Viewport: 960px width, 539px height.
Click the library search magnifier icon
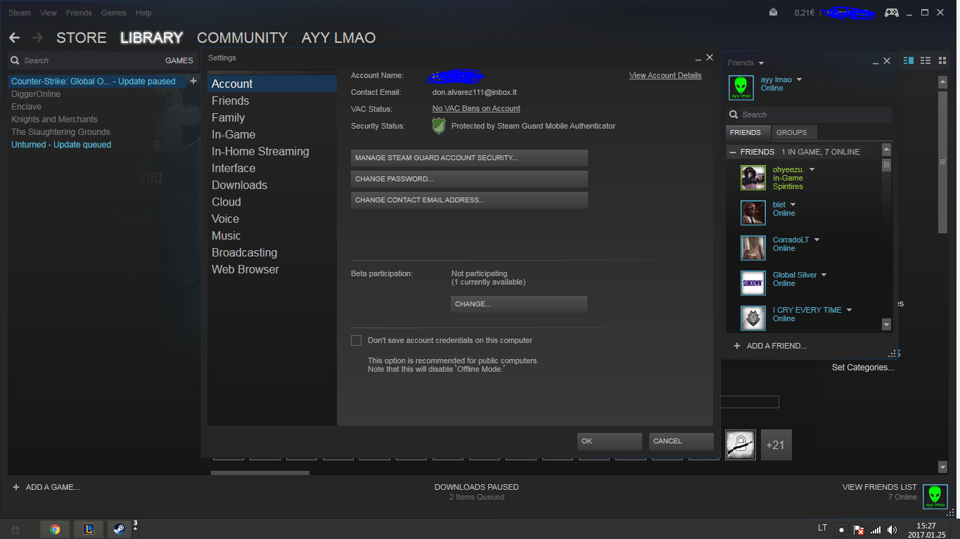pos(16,60)
